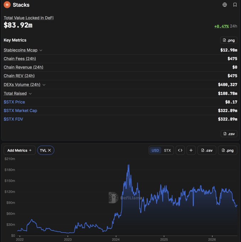Click the 2024 x-axis label
The width and height of the screenshot is (241, 242).
coord(116,240)
